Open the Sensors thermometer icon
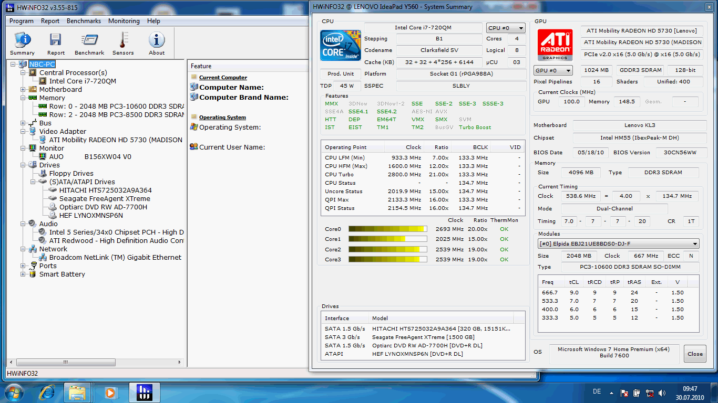Viewport: 718px width, 403px height. pos(123,43)
